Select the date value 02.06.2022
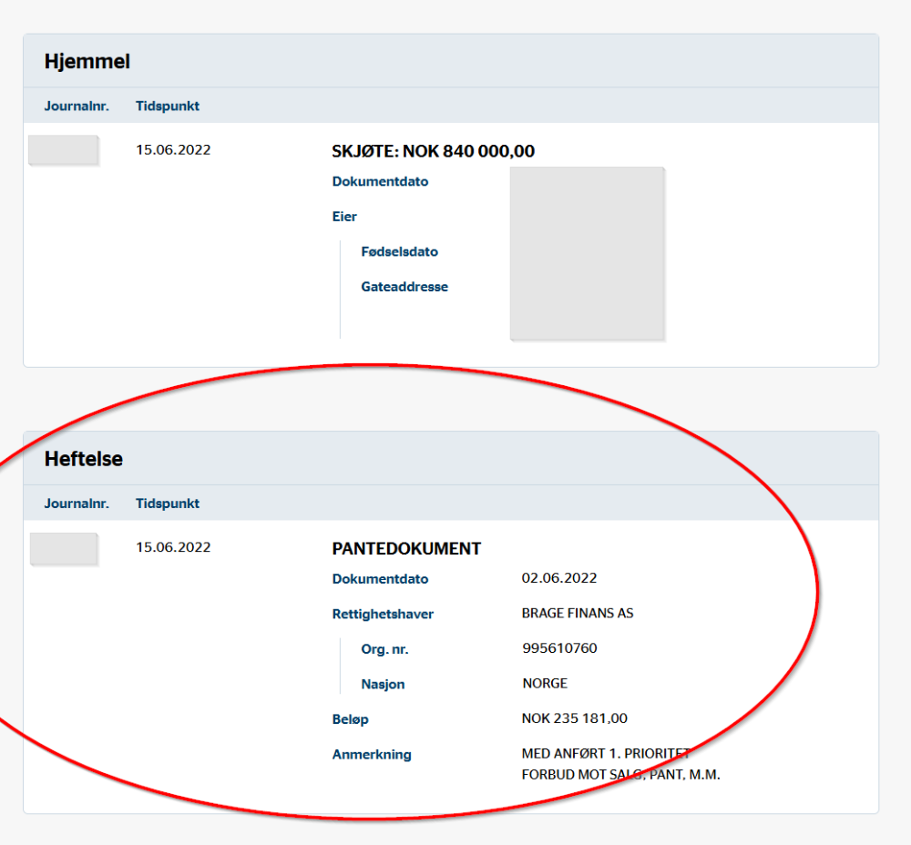The image size is (911, 845). (x=559, y=578)
